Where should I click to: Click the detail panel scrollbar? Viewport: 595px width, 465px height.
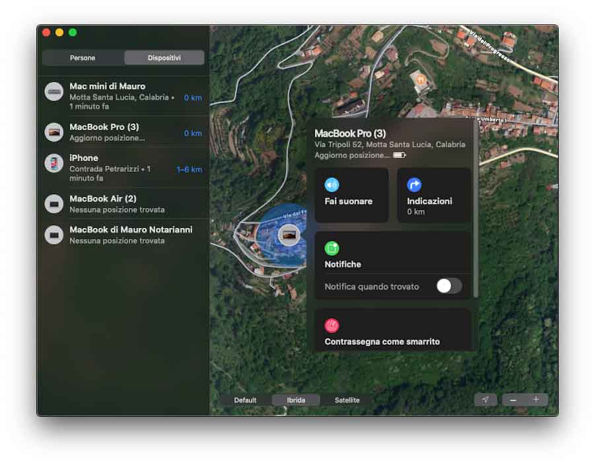(475, 209)
